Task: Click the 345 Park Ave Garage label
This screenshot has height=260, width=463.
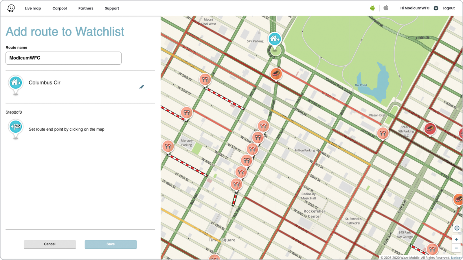Action: point(405,235)
